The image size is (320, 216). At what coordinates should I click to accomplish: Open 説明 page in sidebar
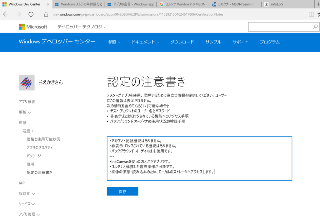(30, 164)
